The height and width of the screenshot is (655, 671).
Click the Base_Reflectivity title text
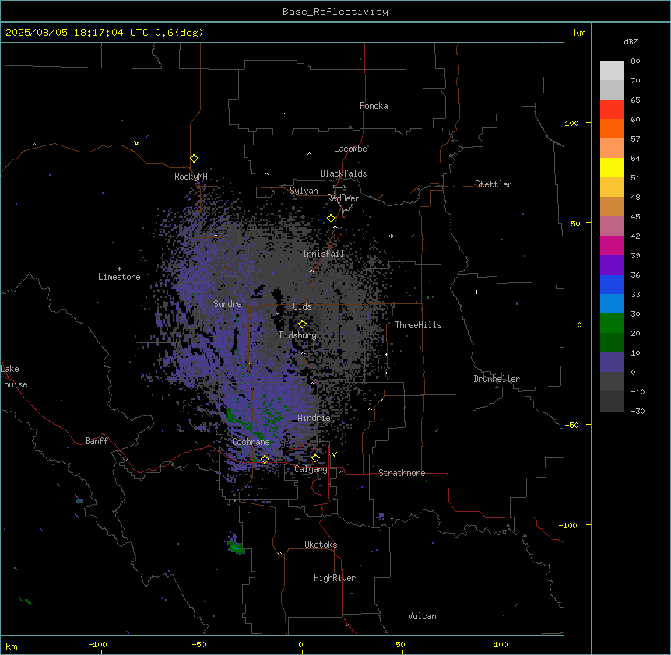[x=335, y=12]
